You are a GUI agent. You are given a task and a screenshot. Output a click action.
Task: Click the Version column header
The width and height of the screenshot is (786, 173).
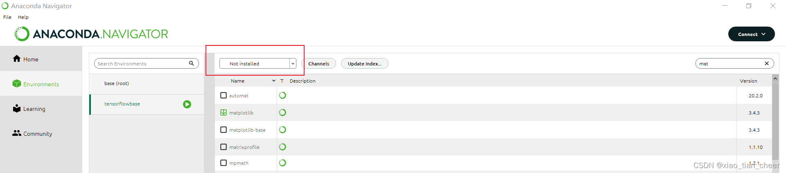click(748, 81)
